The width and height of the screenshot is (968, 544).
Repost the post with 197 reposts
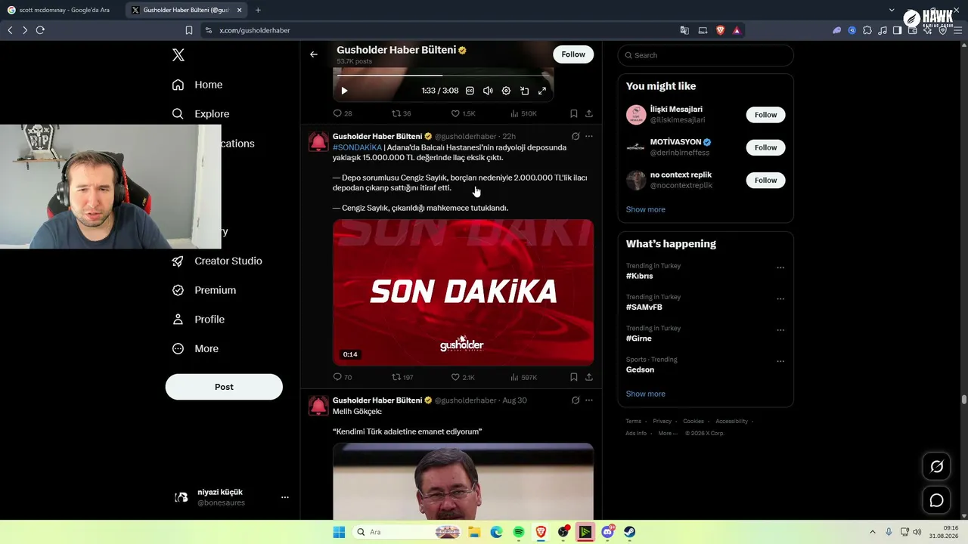point(402,377)
